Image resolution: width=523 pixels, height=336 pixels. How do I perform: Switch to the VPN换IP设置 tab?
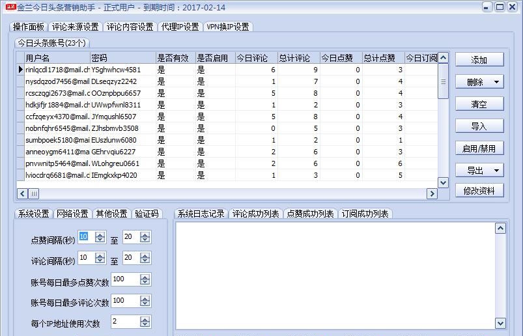(228, 27)
